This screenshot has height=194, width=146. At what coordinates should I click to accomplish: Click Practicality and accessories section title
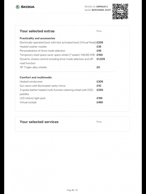(37, 38)
